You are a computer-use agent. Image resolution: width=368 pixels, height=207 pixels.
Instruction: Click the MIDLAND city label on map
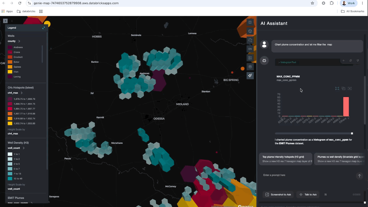[182, 104]
